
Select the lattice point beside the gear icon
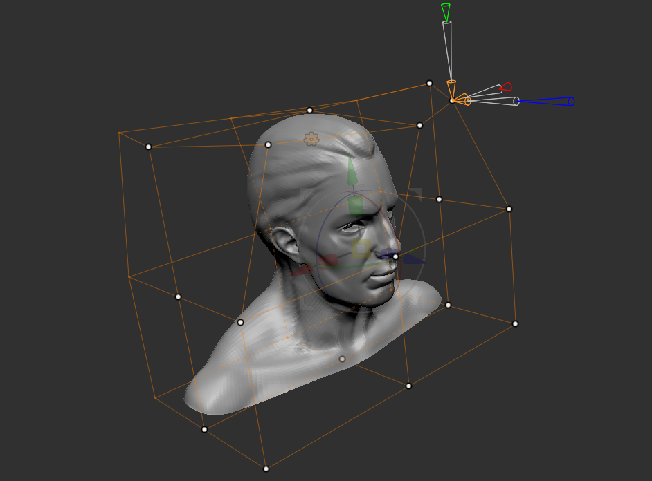point(268,145)
